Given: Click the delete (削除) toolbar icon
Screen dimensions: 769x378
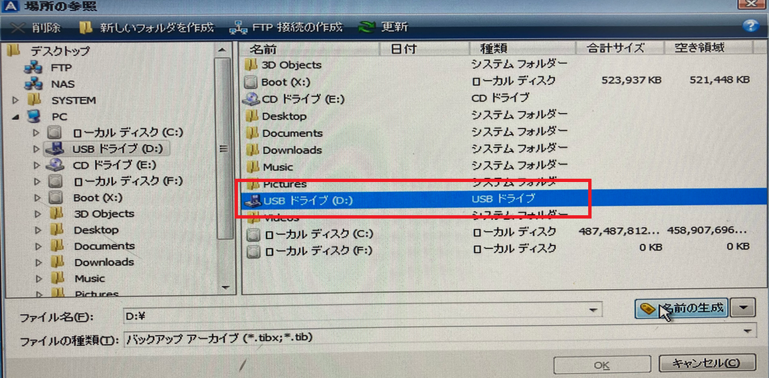Looking at the screenshot, I should tap(36, 27).
